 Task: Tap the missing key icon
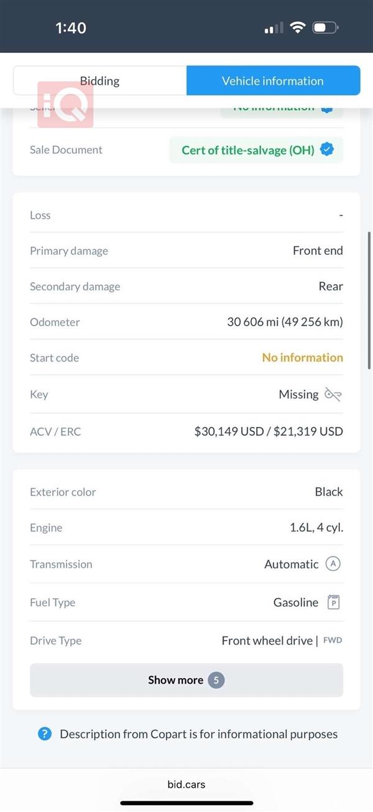tap(333, 394)
